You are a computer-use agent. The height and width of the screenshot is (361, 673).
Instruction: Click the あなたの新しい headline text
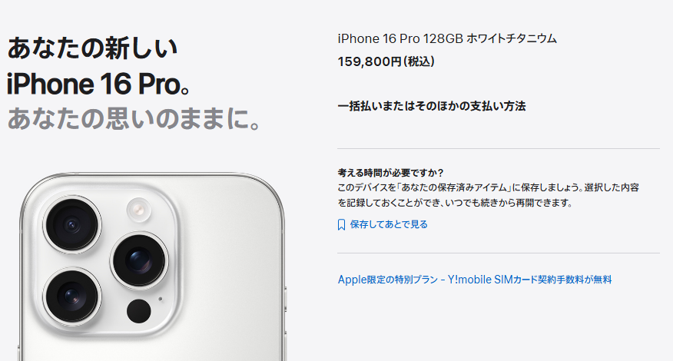pos(92,48)
